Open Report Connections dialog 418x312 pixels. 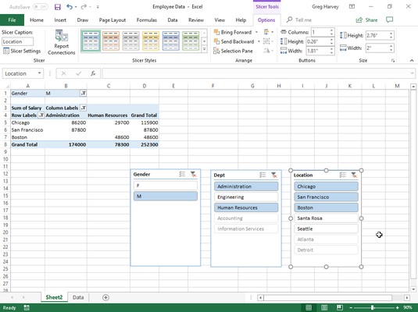[x=61, y=42]
